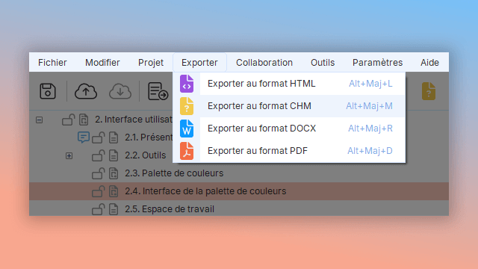Click page icon of 2.4. Interface de la palette
This screenshot has height=269, width=478.
coord(114,191)
